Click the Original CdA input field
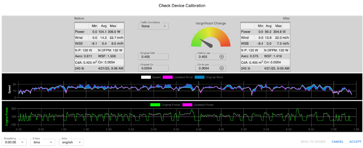 [x=153, y=57]
